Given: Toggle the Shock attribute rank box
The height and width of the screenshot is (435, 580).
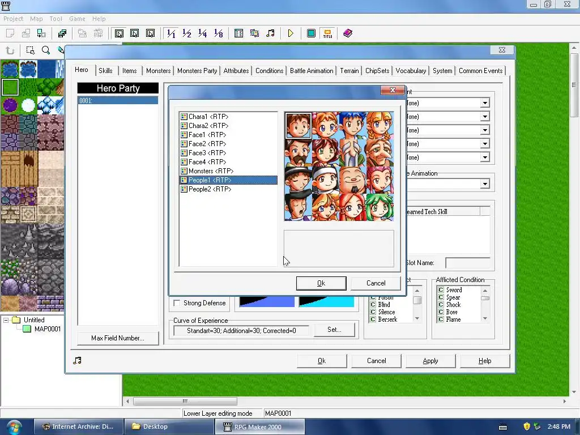Looking at the screenshot, I should click(x=441, y=305).
